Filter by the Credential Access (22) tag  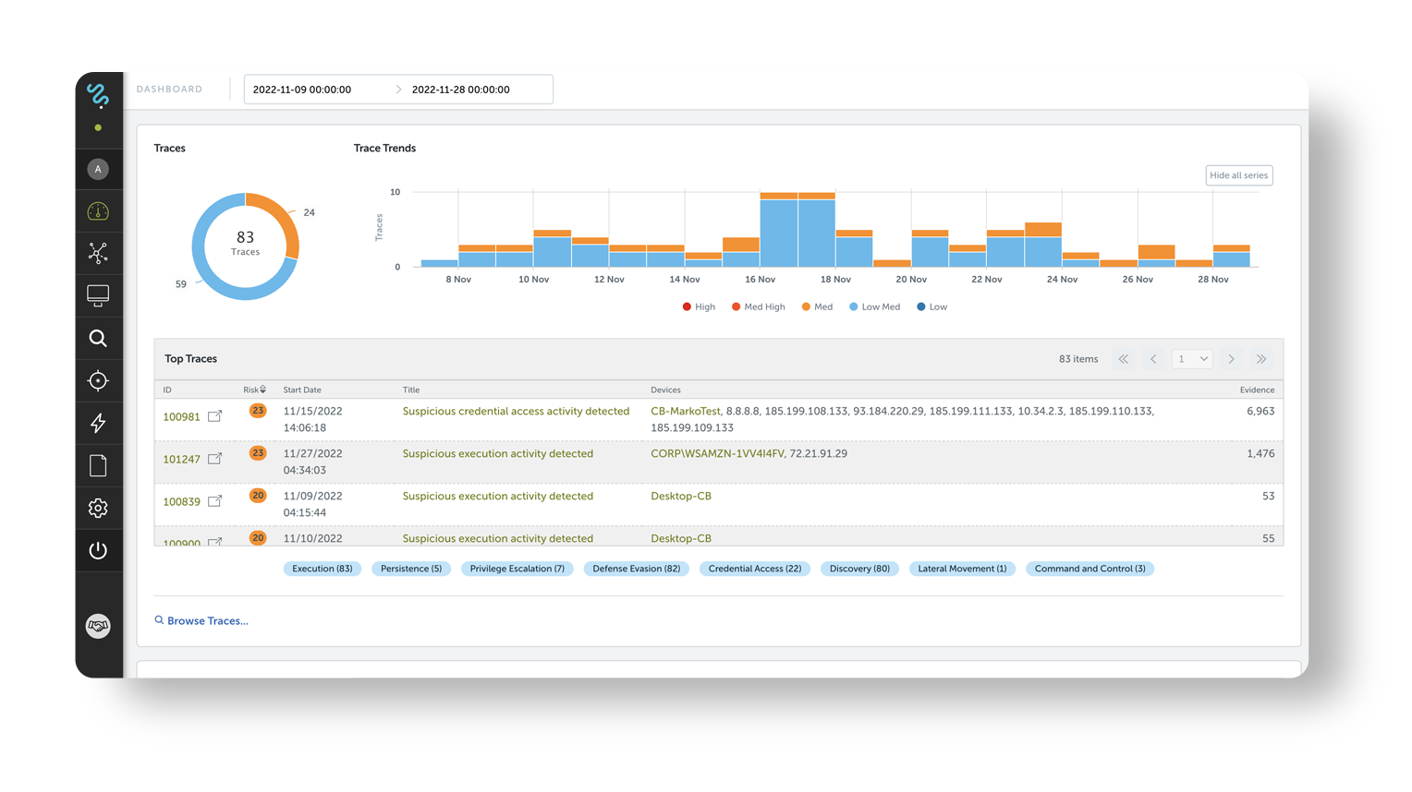pyautogui.click(x=755, y=569)
